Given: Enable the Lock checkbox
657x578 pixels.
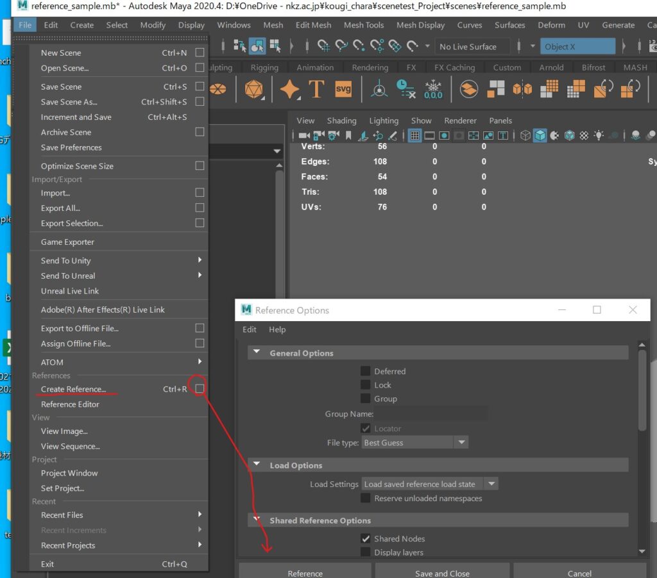Looking at the screenshot, I should pyautogui.click(x=365, y=384).
